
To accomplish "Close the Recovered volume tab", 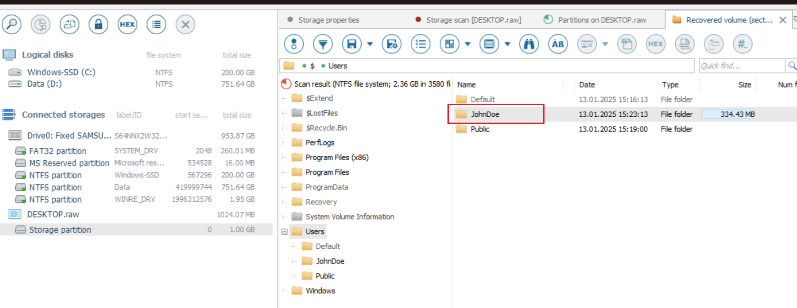I will point(783,20).
